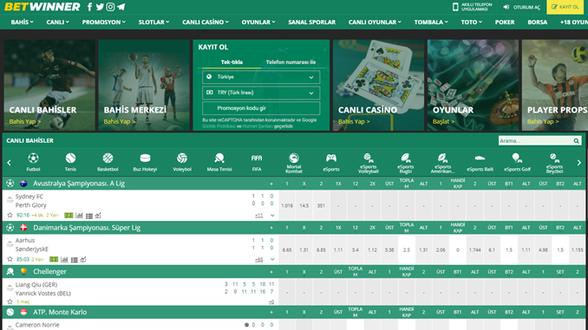Click the search magnifier icon
Screen dimensions: 588x330
click(x=576, y=141)
